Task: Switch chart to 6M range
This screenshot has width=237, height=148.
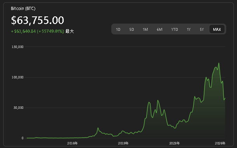Action: point(159,29)
